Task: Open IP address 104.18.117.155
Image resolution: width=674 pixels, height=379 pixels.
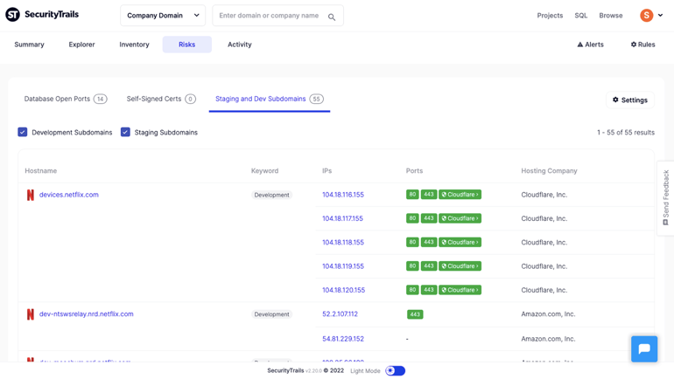Action: point(342,218)
